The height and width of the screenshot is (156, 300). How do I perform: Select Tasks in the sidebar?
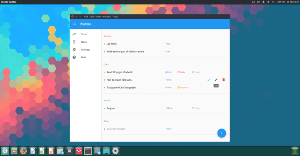tap(84, 34)
